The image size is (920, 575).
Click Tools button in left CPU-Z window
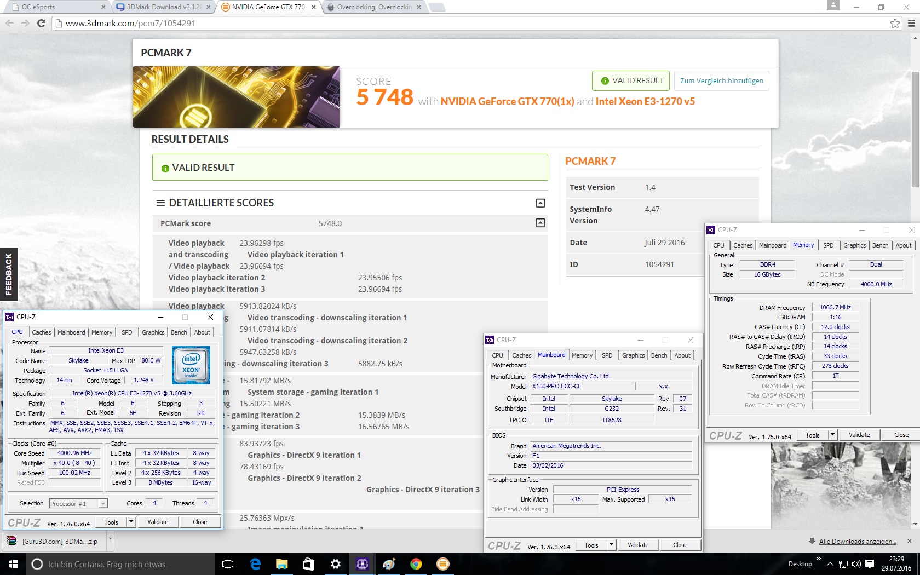111,522
